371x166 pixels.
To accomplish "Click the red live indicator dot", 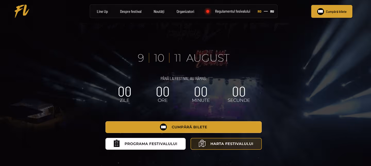I will [208, 11].
